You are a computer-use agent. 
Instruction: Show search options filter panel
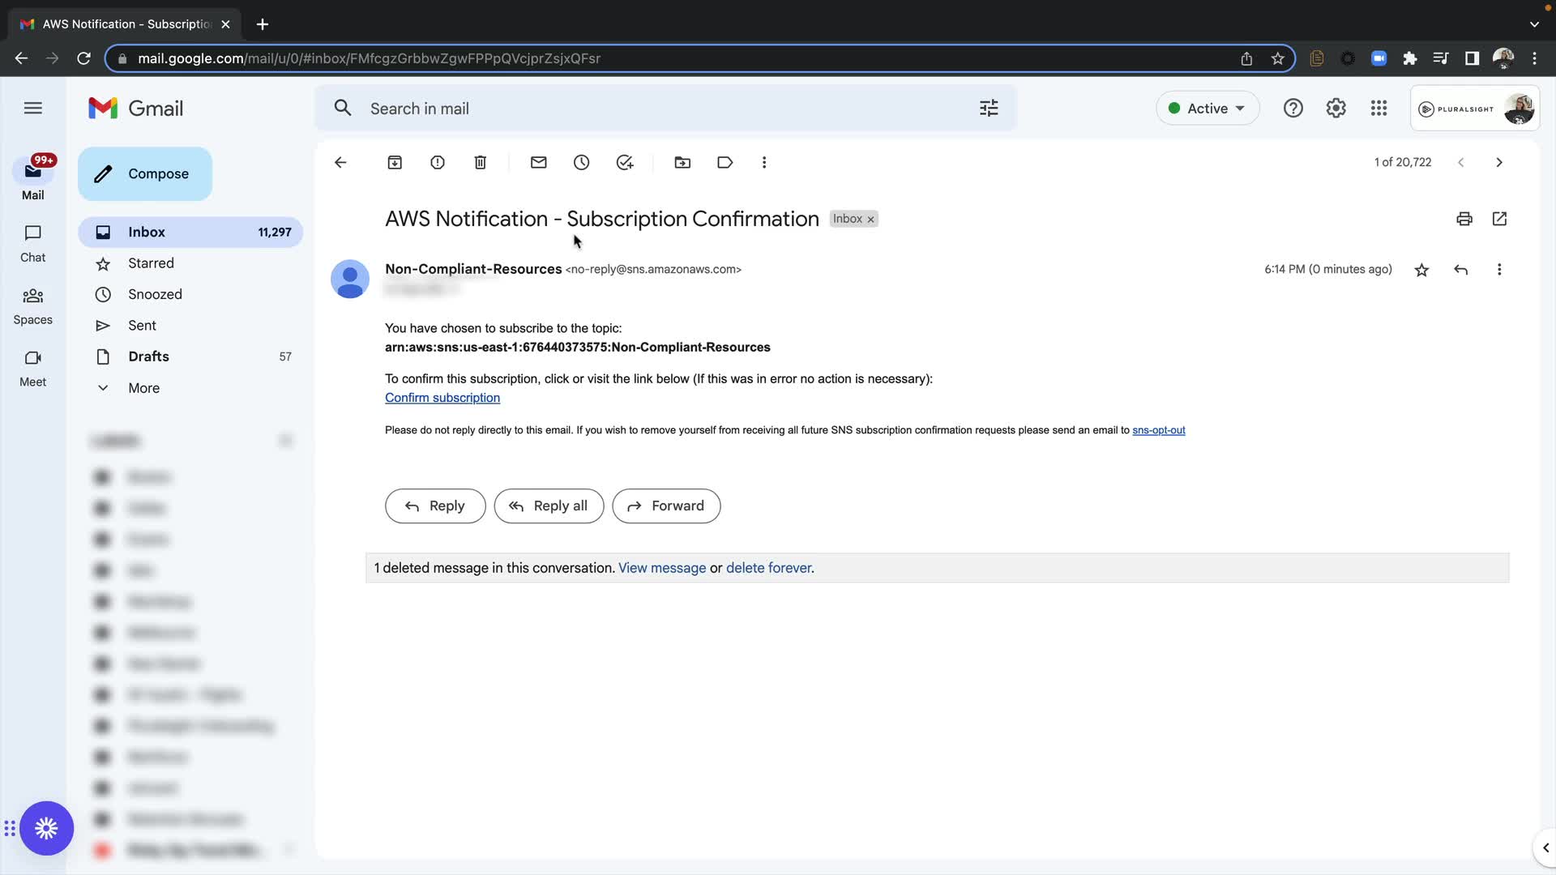coord(989,109)
